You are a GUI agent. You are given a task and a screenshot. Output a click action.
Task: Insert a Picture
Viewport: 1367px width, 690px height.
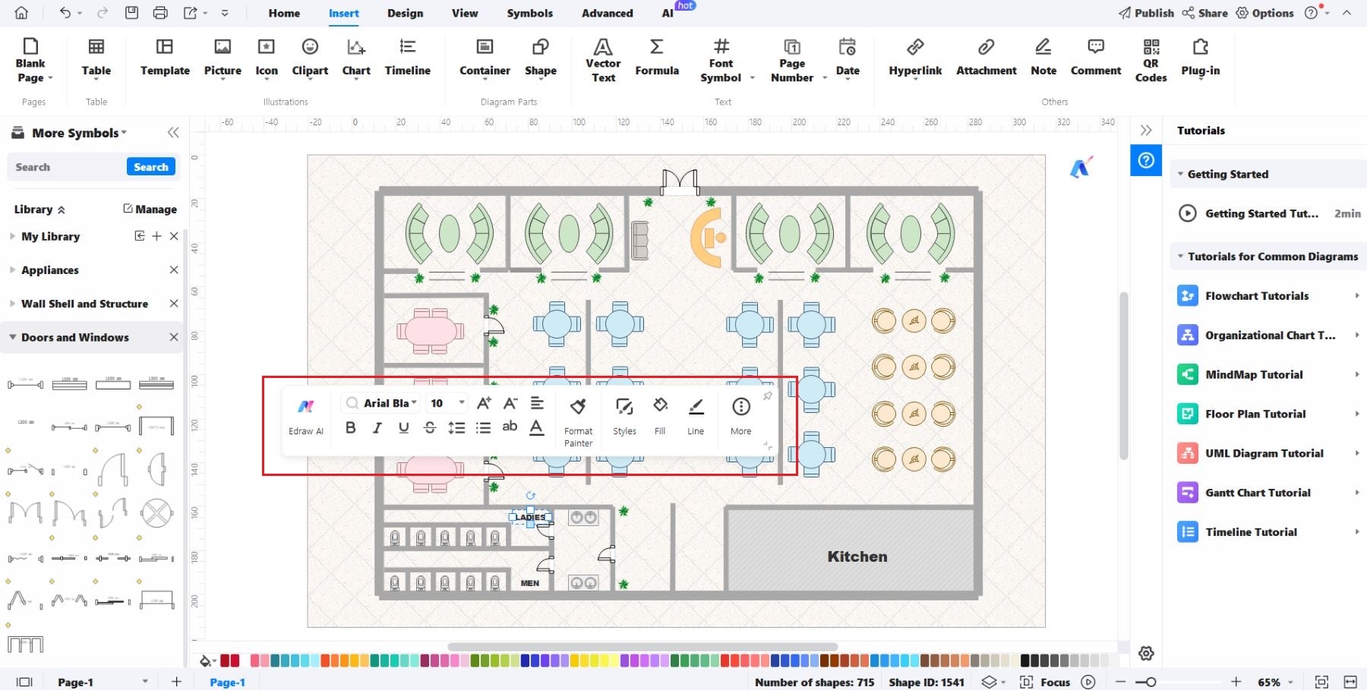223,58
